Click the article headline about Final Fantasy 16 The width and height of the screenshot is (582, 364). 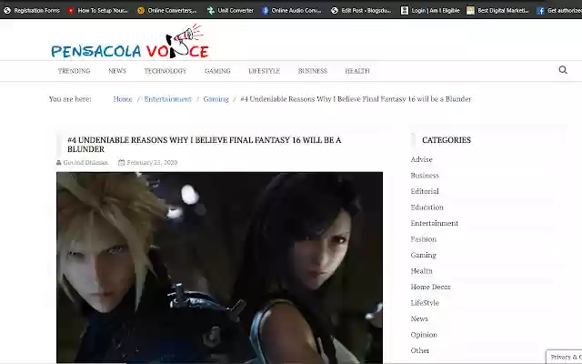[x=204, y=145]
